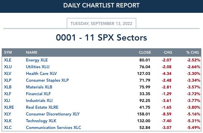Open Financial XLF link
The width and height of the screenshot is (203, 133).
coord(38,94)
